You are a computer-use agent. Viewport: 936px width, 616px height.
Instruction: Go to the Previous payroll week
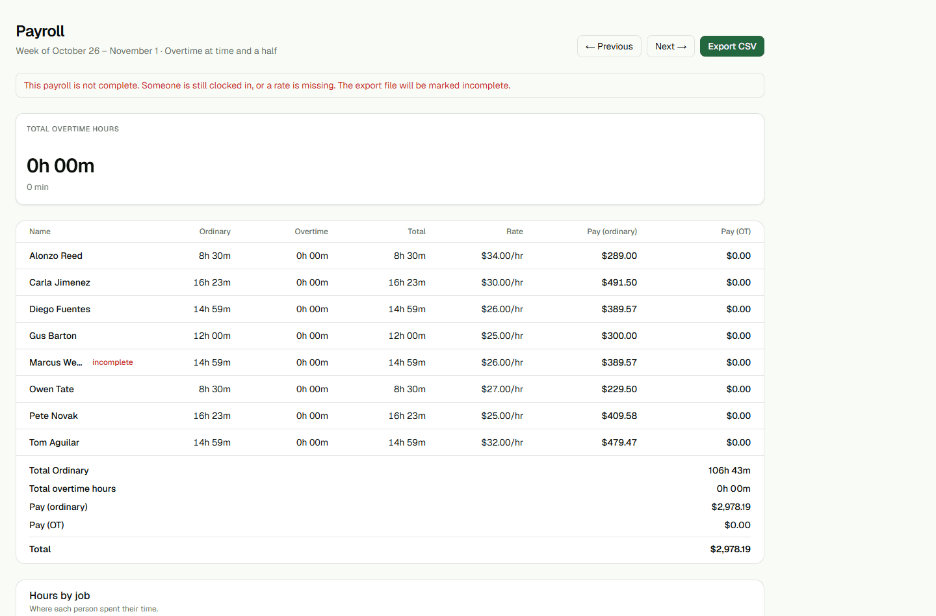(x=609, y=46)
